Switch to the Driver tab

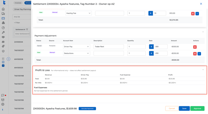pos(28,3)
